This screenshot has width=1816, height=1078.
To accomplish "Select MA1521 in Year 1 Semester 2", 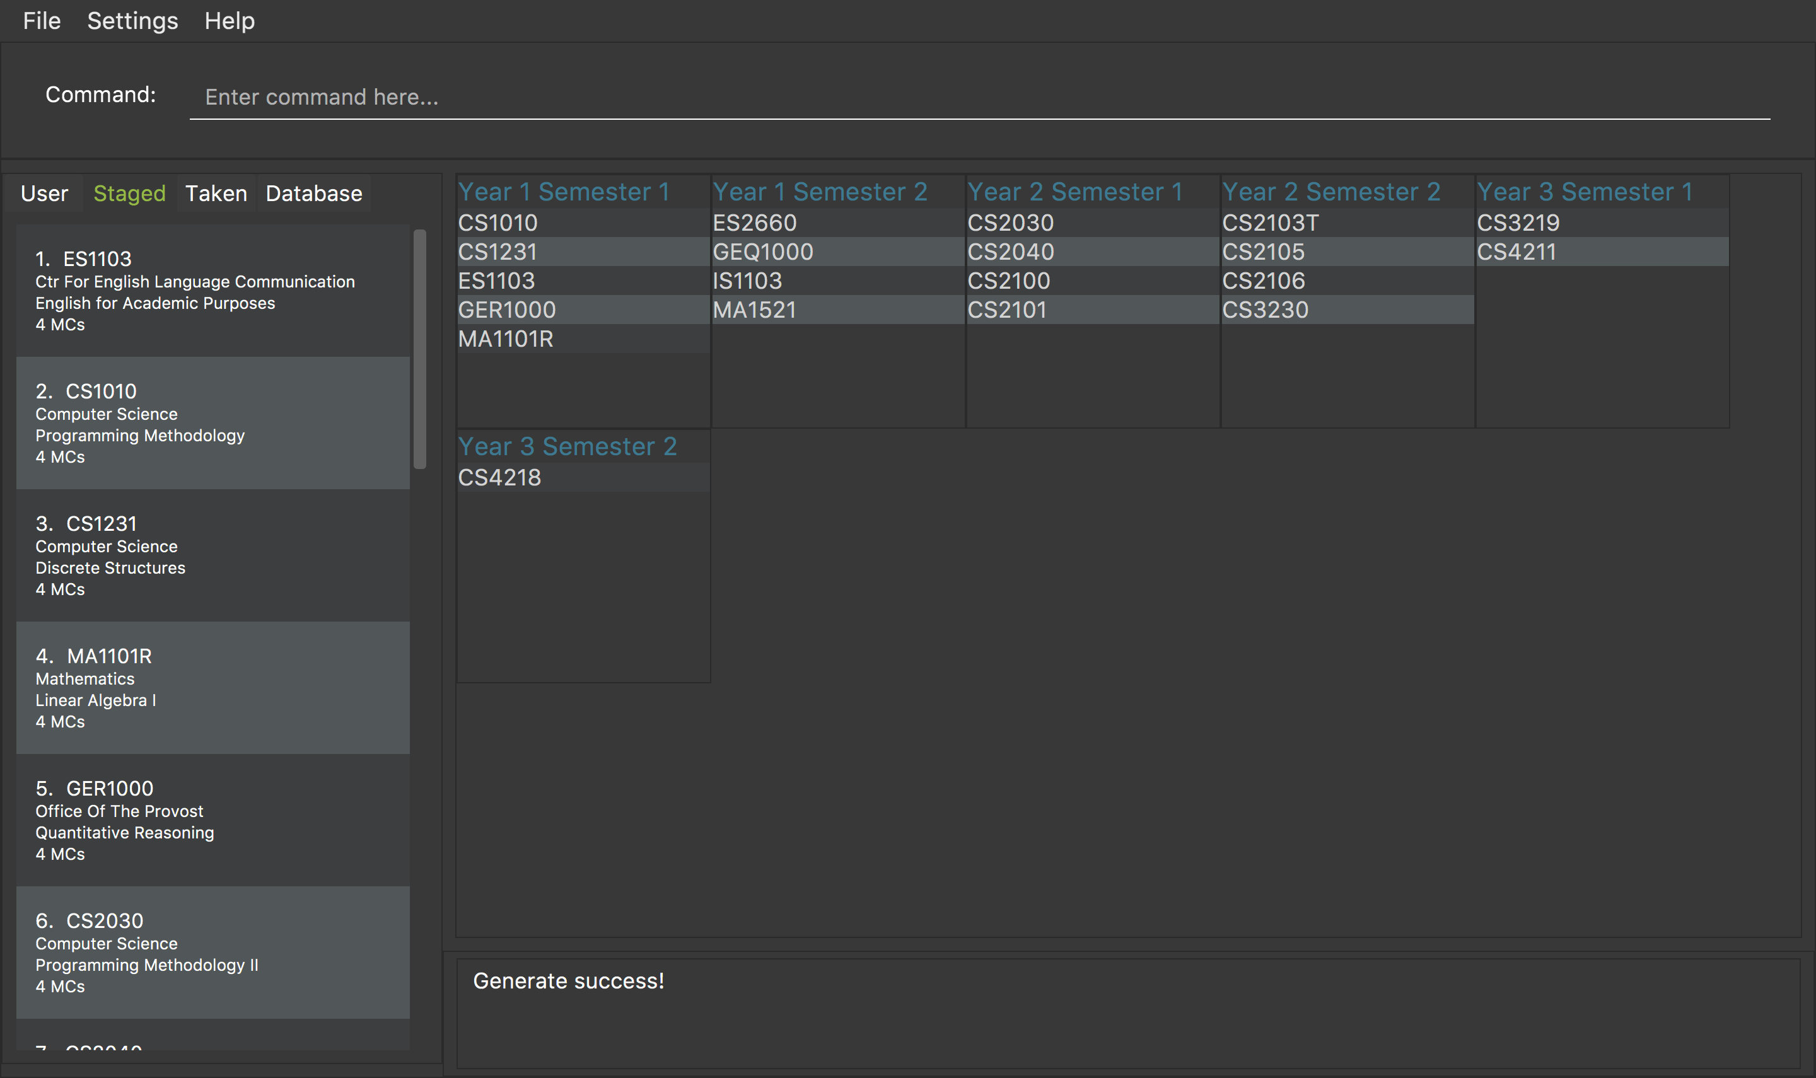I will (838, 310).
